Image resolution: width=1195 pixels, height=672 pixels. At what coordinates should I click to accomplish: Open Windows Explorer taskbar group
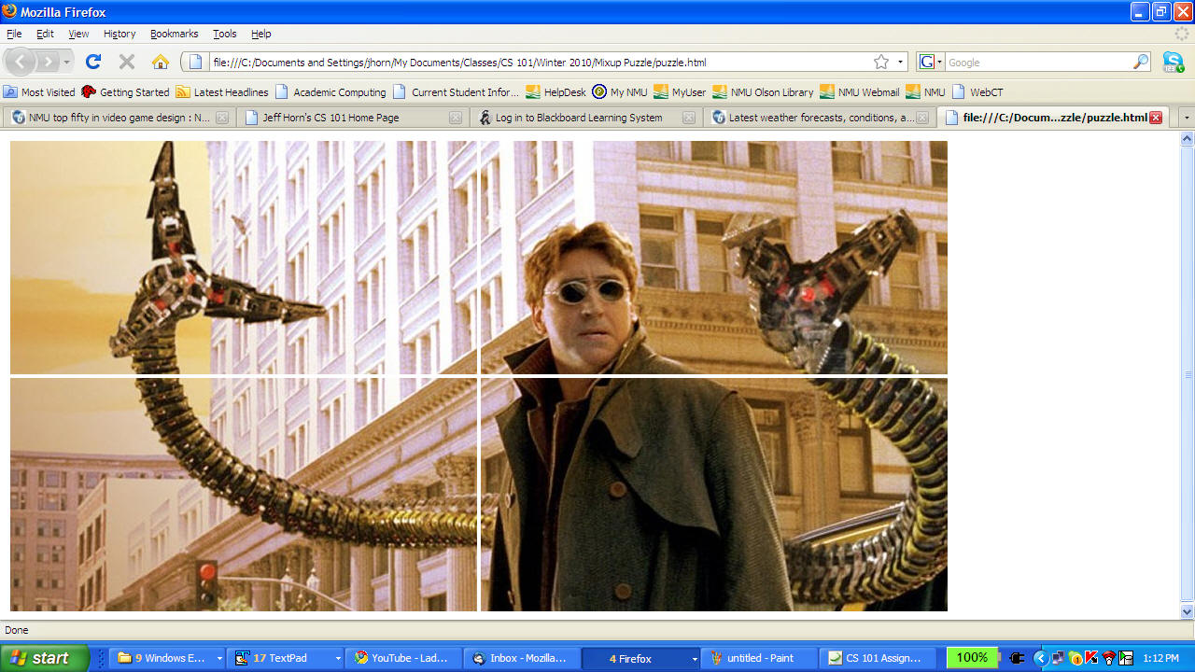click(168, 658)
